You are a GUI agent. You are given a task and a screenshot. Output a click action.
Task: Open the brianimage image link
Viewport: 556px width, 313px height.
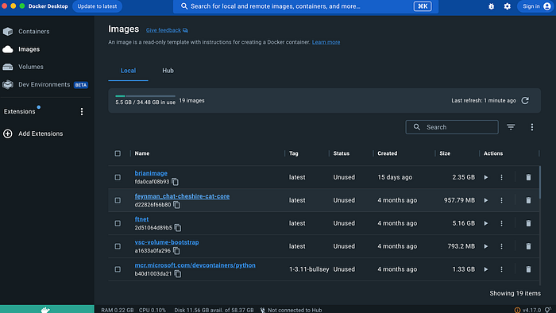pyautogui.click(x=151, y=173)
